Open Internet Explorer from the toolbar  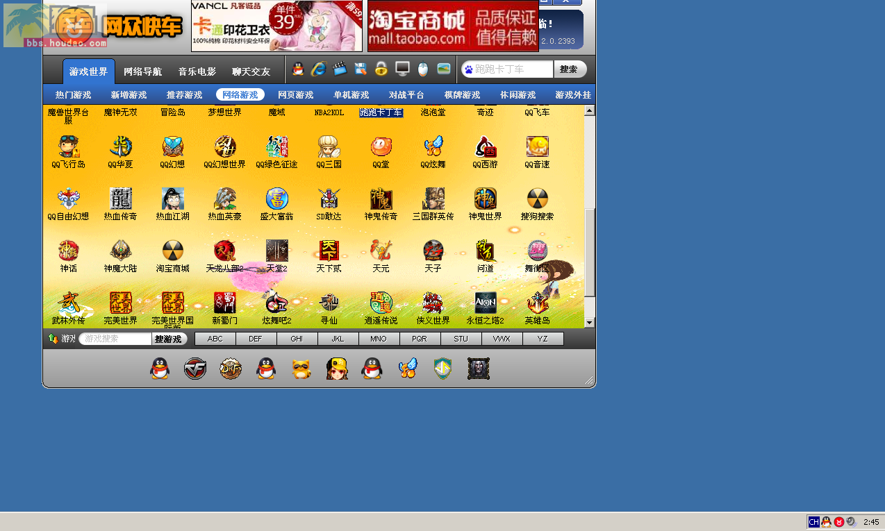(x=319, y=69)
